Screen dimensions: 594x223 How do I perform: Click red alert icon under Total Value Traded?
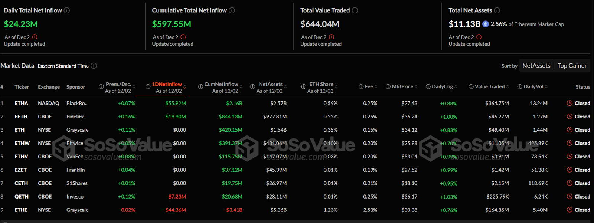click(x=332, y=37)
